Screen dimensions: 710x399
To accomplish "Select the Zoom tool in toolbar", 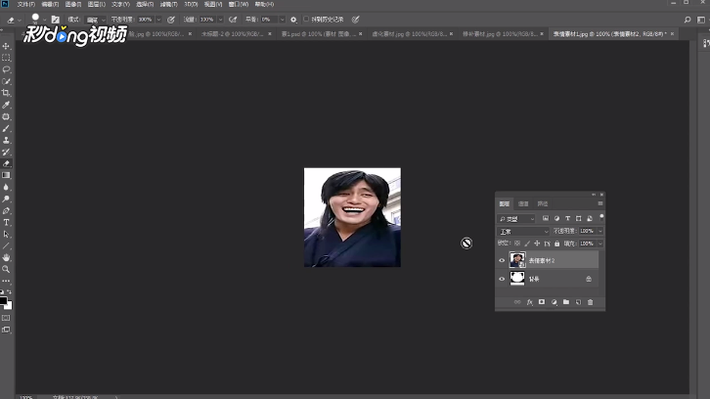I will click(x=6, y=269).
